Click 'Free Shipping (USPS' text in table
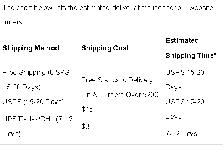The width and height of the screenshot is (224, 160). pyautogui.click(x=36, y=72)
